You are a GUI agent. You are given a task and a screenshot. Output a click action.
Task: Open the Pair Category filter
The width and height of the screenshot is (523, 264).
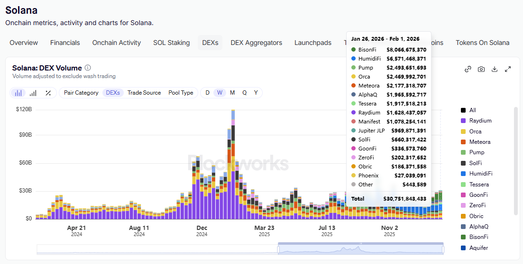(81, 93)
